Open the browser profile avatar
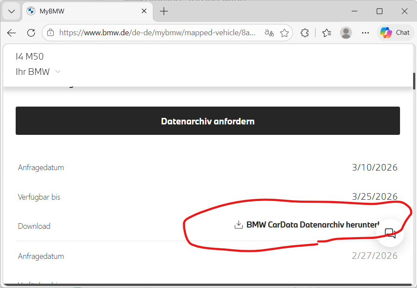417x288 pixels. point(346,33)
